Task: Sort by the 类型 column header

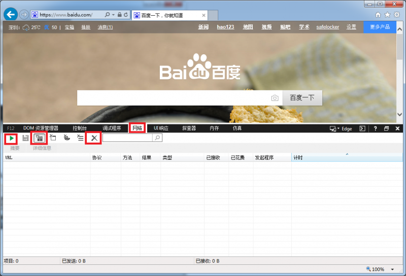Action: [x=182, y=157]
